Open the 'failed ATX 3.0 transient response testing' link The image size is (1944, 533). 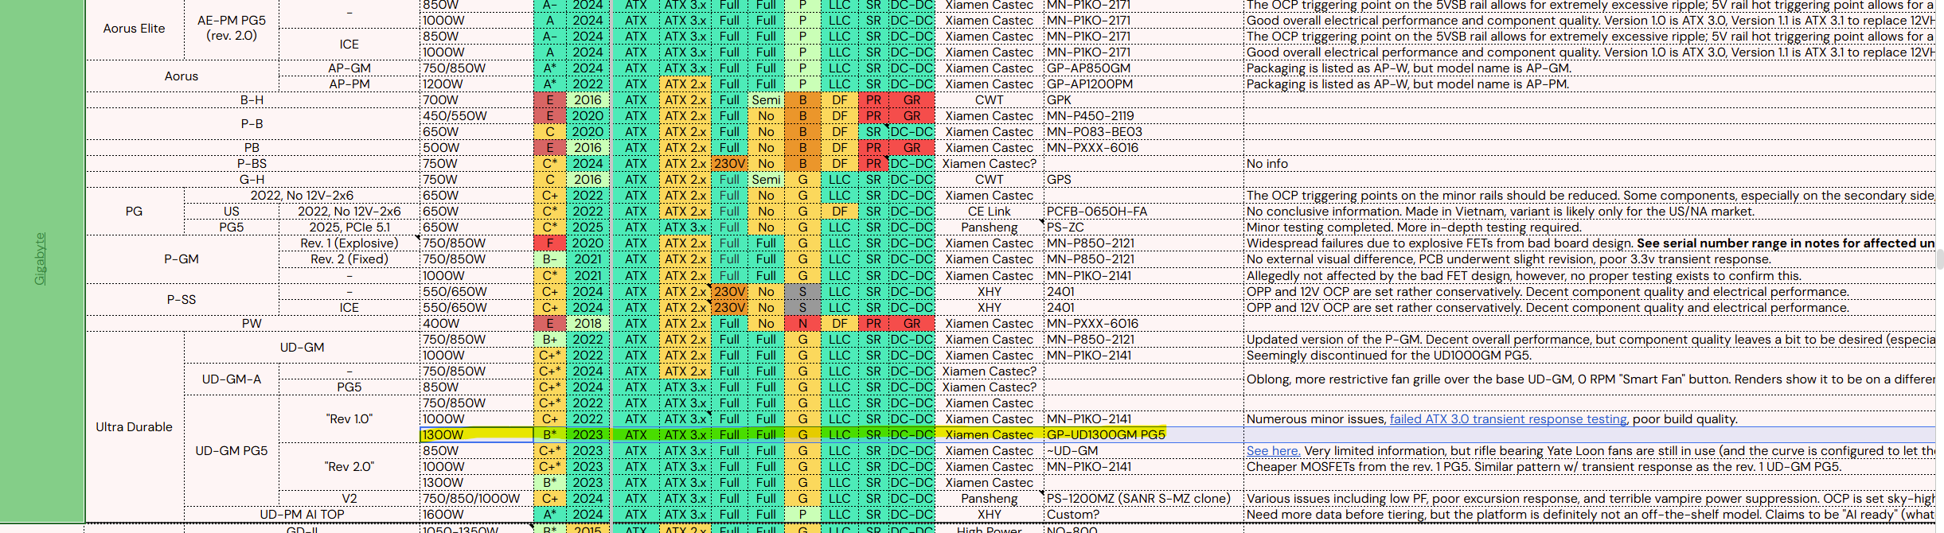[x=1508, y=419]
